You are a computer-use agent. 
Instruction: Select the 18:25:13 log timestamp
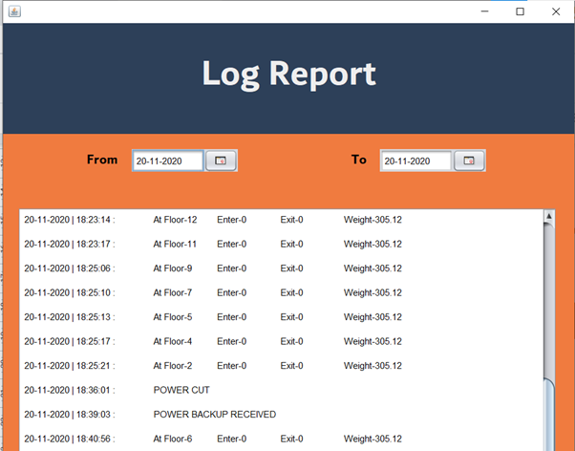click(x=70, y=317)
